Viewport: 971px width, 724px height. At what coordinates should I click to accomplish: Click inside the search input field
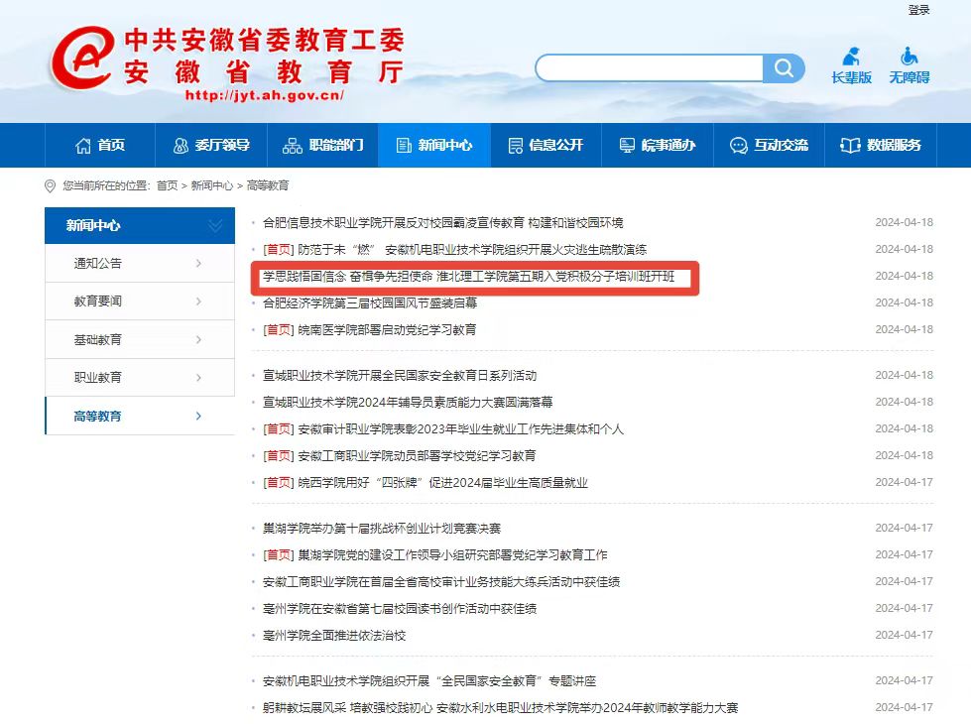[x=650, y=68]
